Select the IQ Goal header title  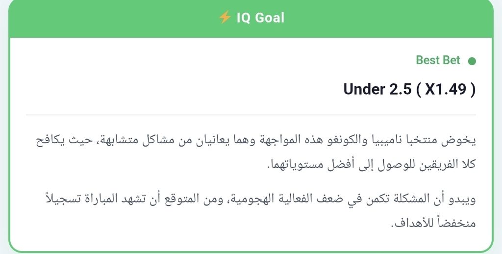pos(260,18)
